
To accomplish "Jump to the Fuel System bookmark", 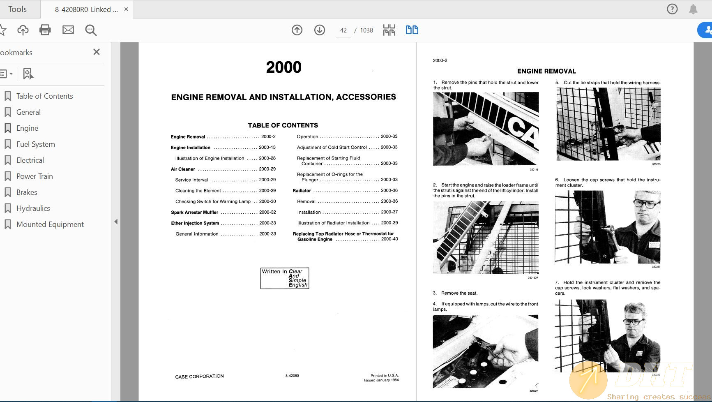I will [x=35, y=144].
